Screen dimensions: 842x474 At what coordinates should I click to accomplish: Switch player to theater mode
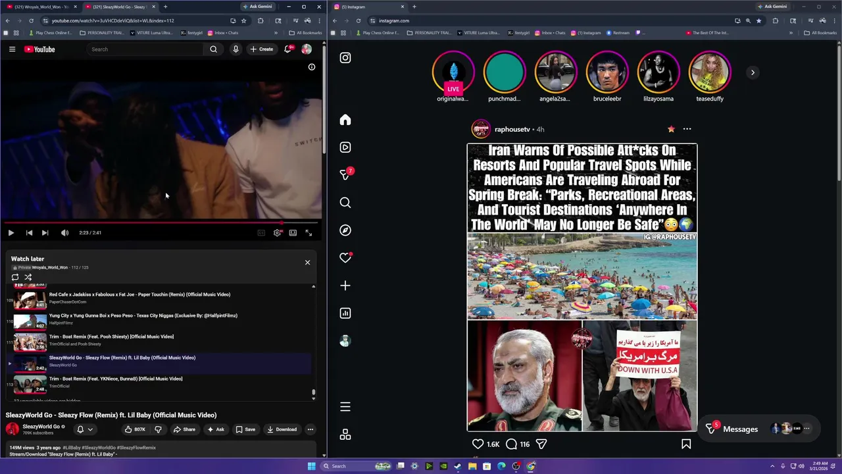[x=293, y=232]
